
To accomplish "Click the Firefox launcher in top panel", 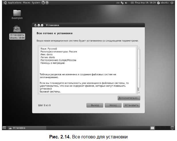I will point(43,3).
